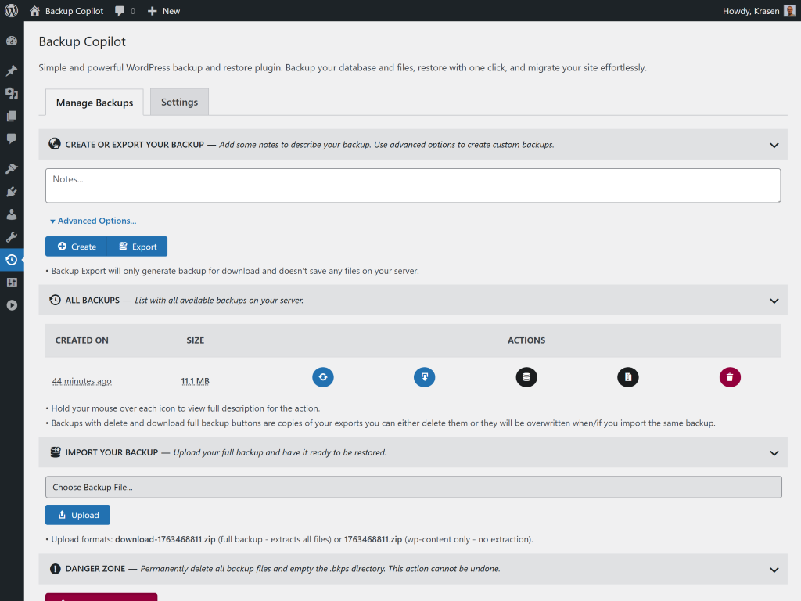801x601 pixels.
Task: Collapse the admin menu with the arrow circle
Action: click(11, 305)
